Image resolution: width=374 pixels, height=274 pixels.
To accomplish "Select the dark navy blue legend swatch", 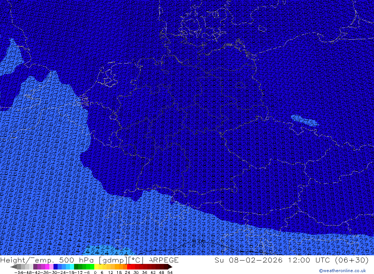I will point(55,267).
